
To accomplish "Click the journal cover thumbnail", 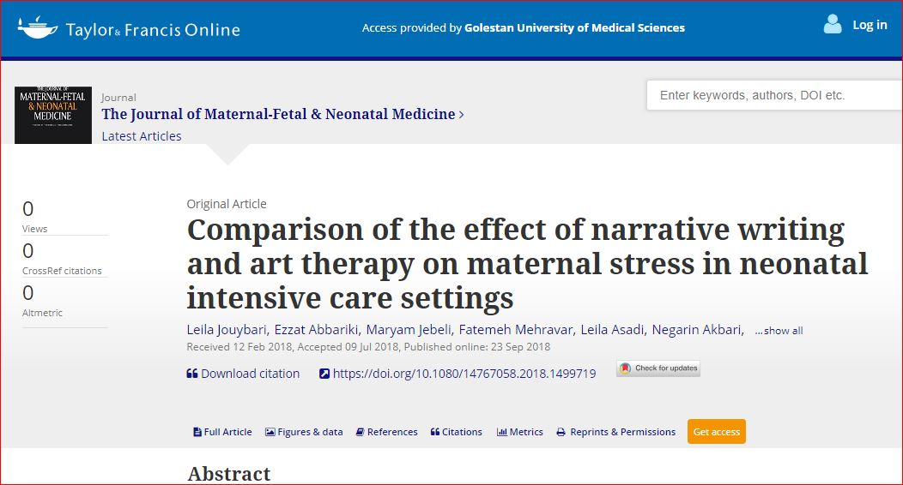I will point(53,115).
